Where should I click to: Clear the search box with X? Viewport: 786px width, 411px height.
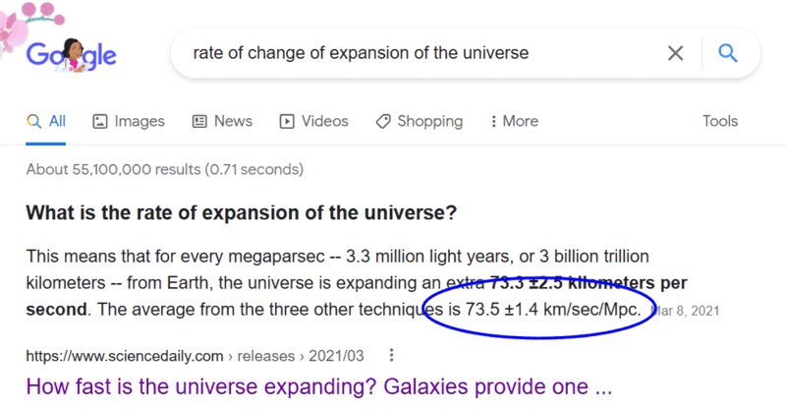(x=675, y=53)
